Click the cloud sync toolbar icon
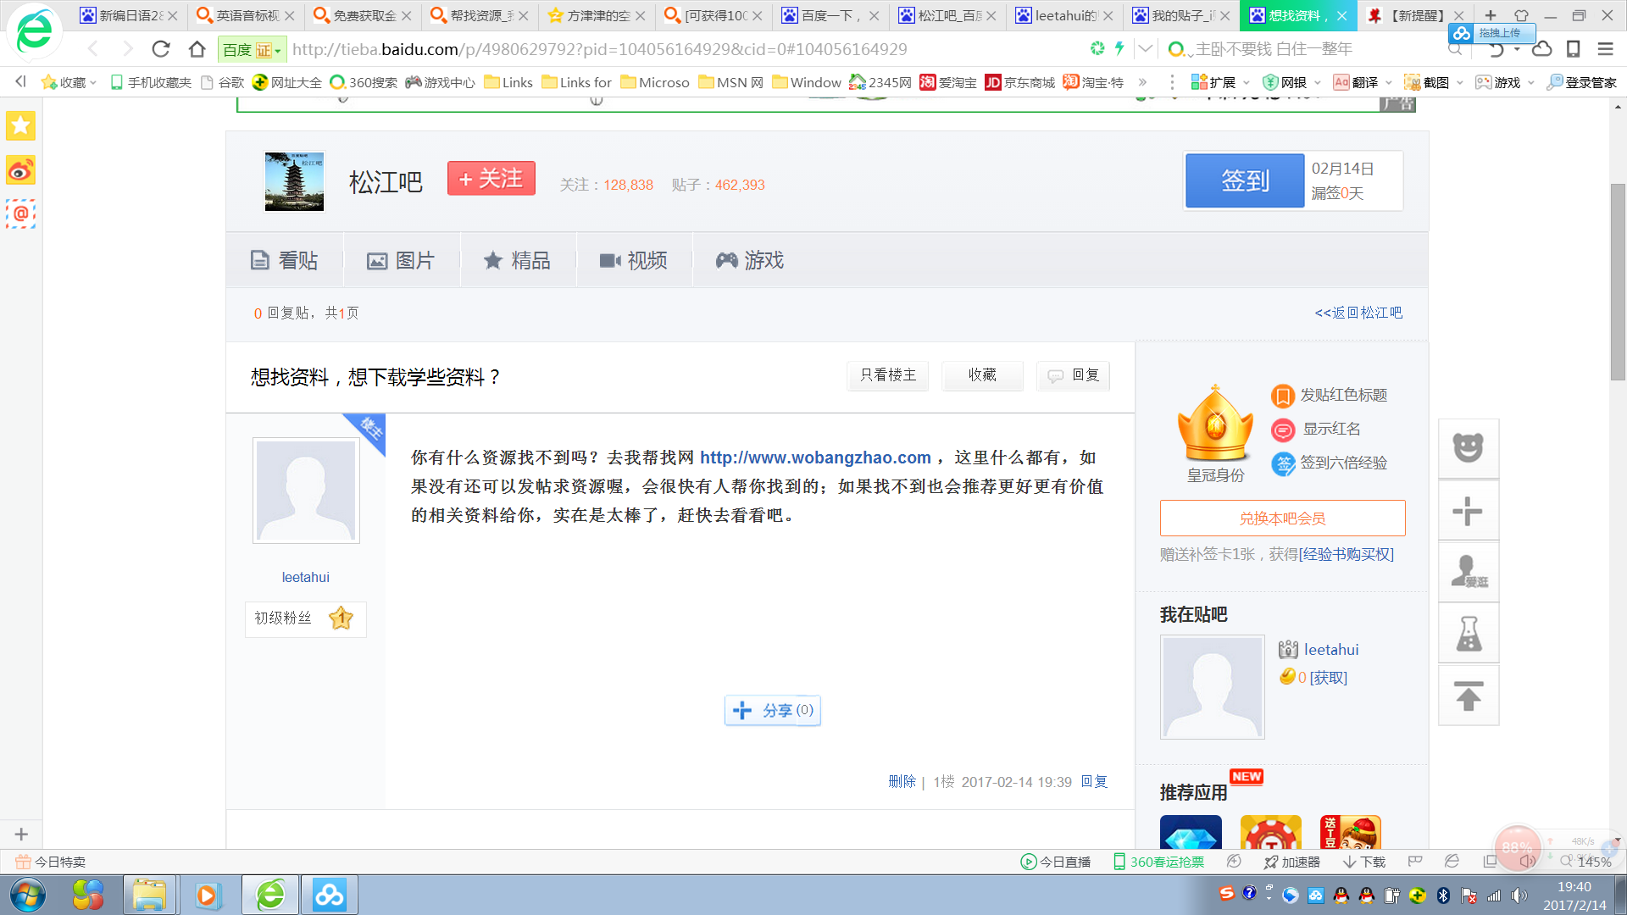The height and width of the screenshot is (915, 1627). pos(1542,49)
